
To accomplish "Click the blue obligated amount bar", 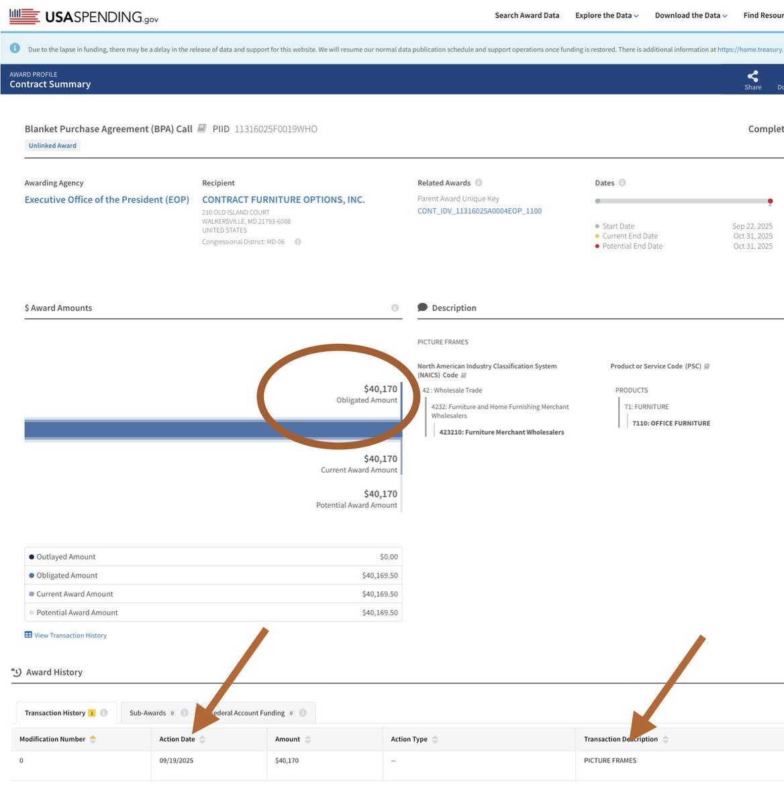I will (x=213, y=430).
